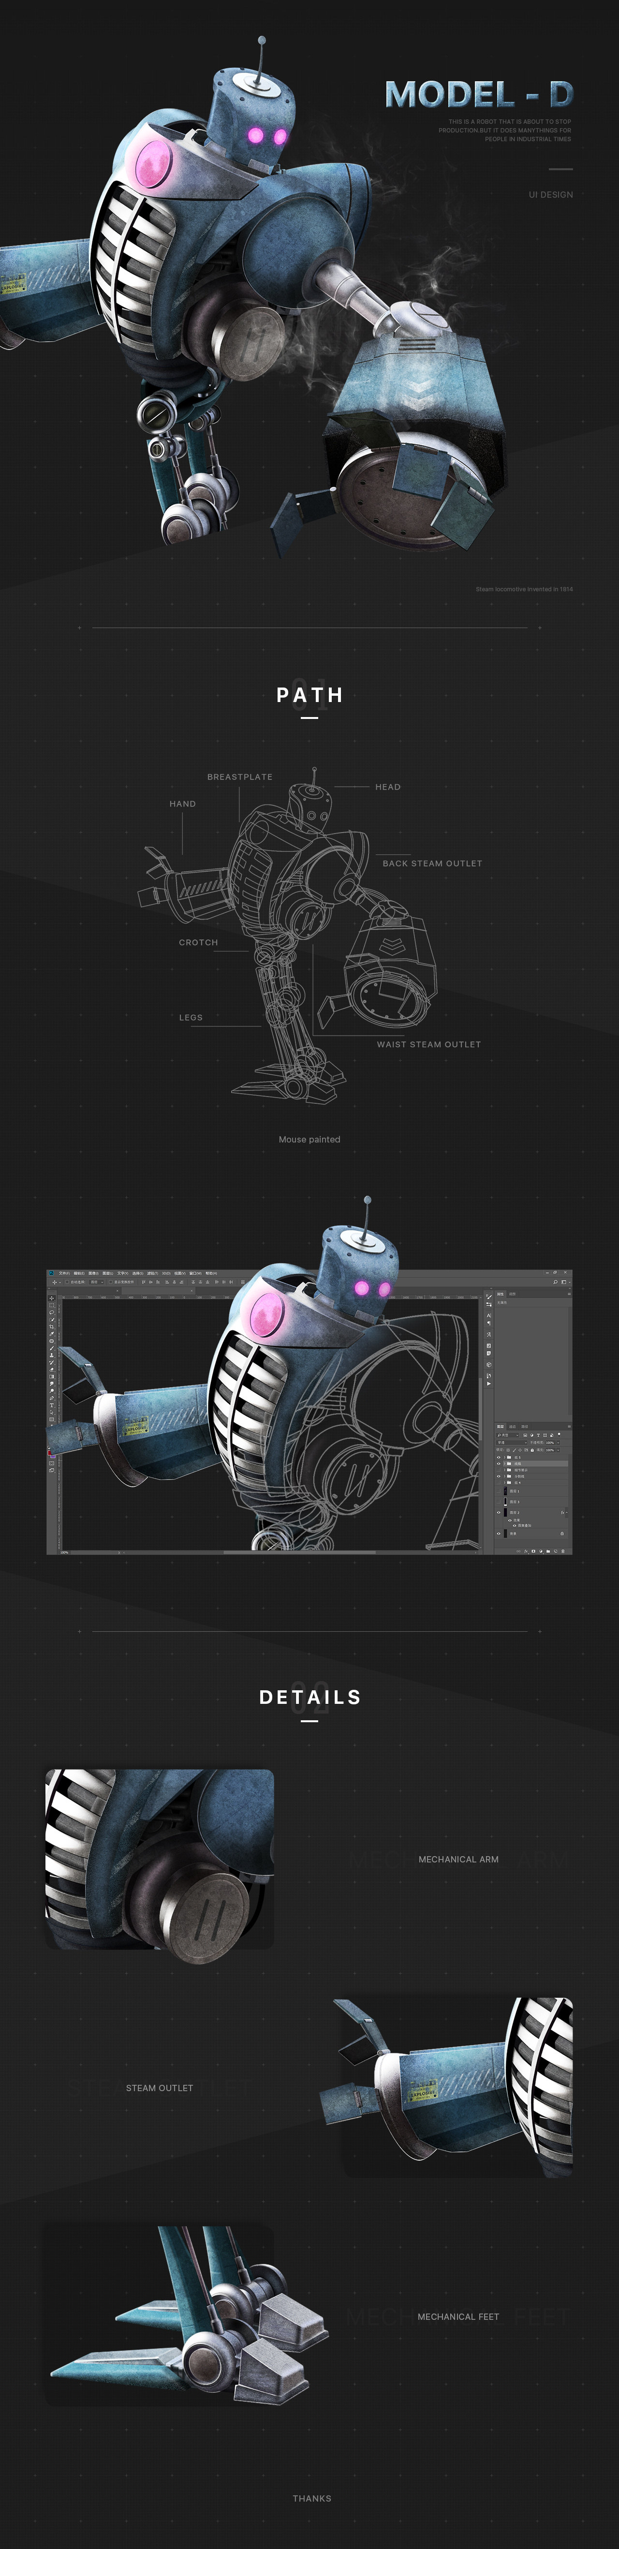Click the MODEL - D title text
Image resolution: width=619 pixels, height=2549 pixels.
478,94
